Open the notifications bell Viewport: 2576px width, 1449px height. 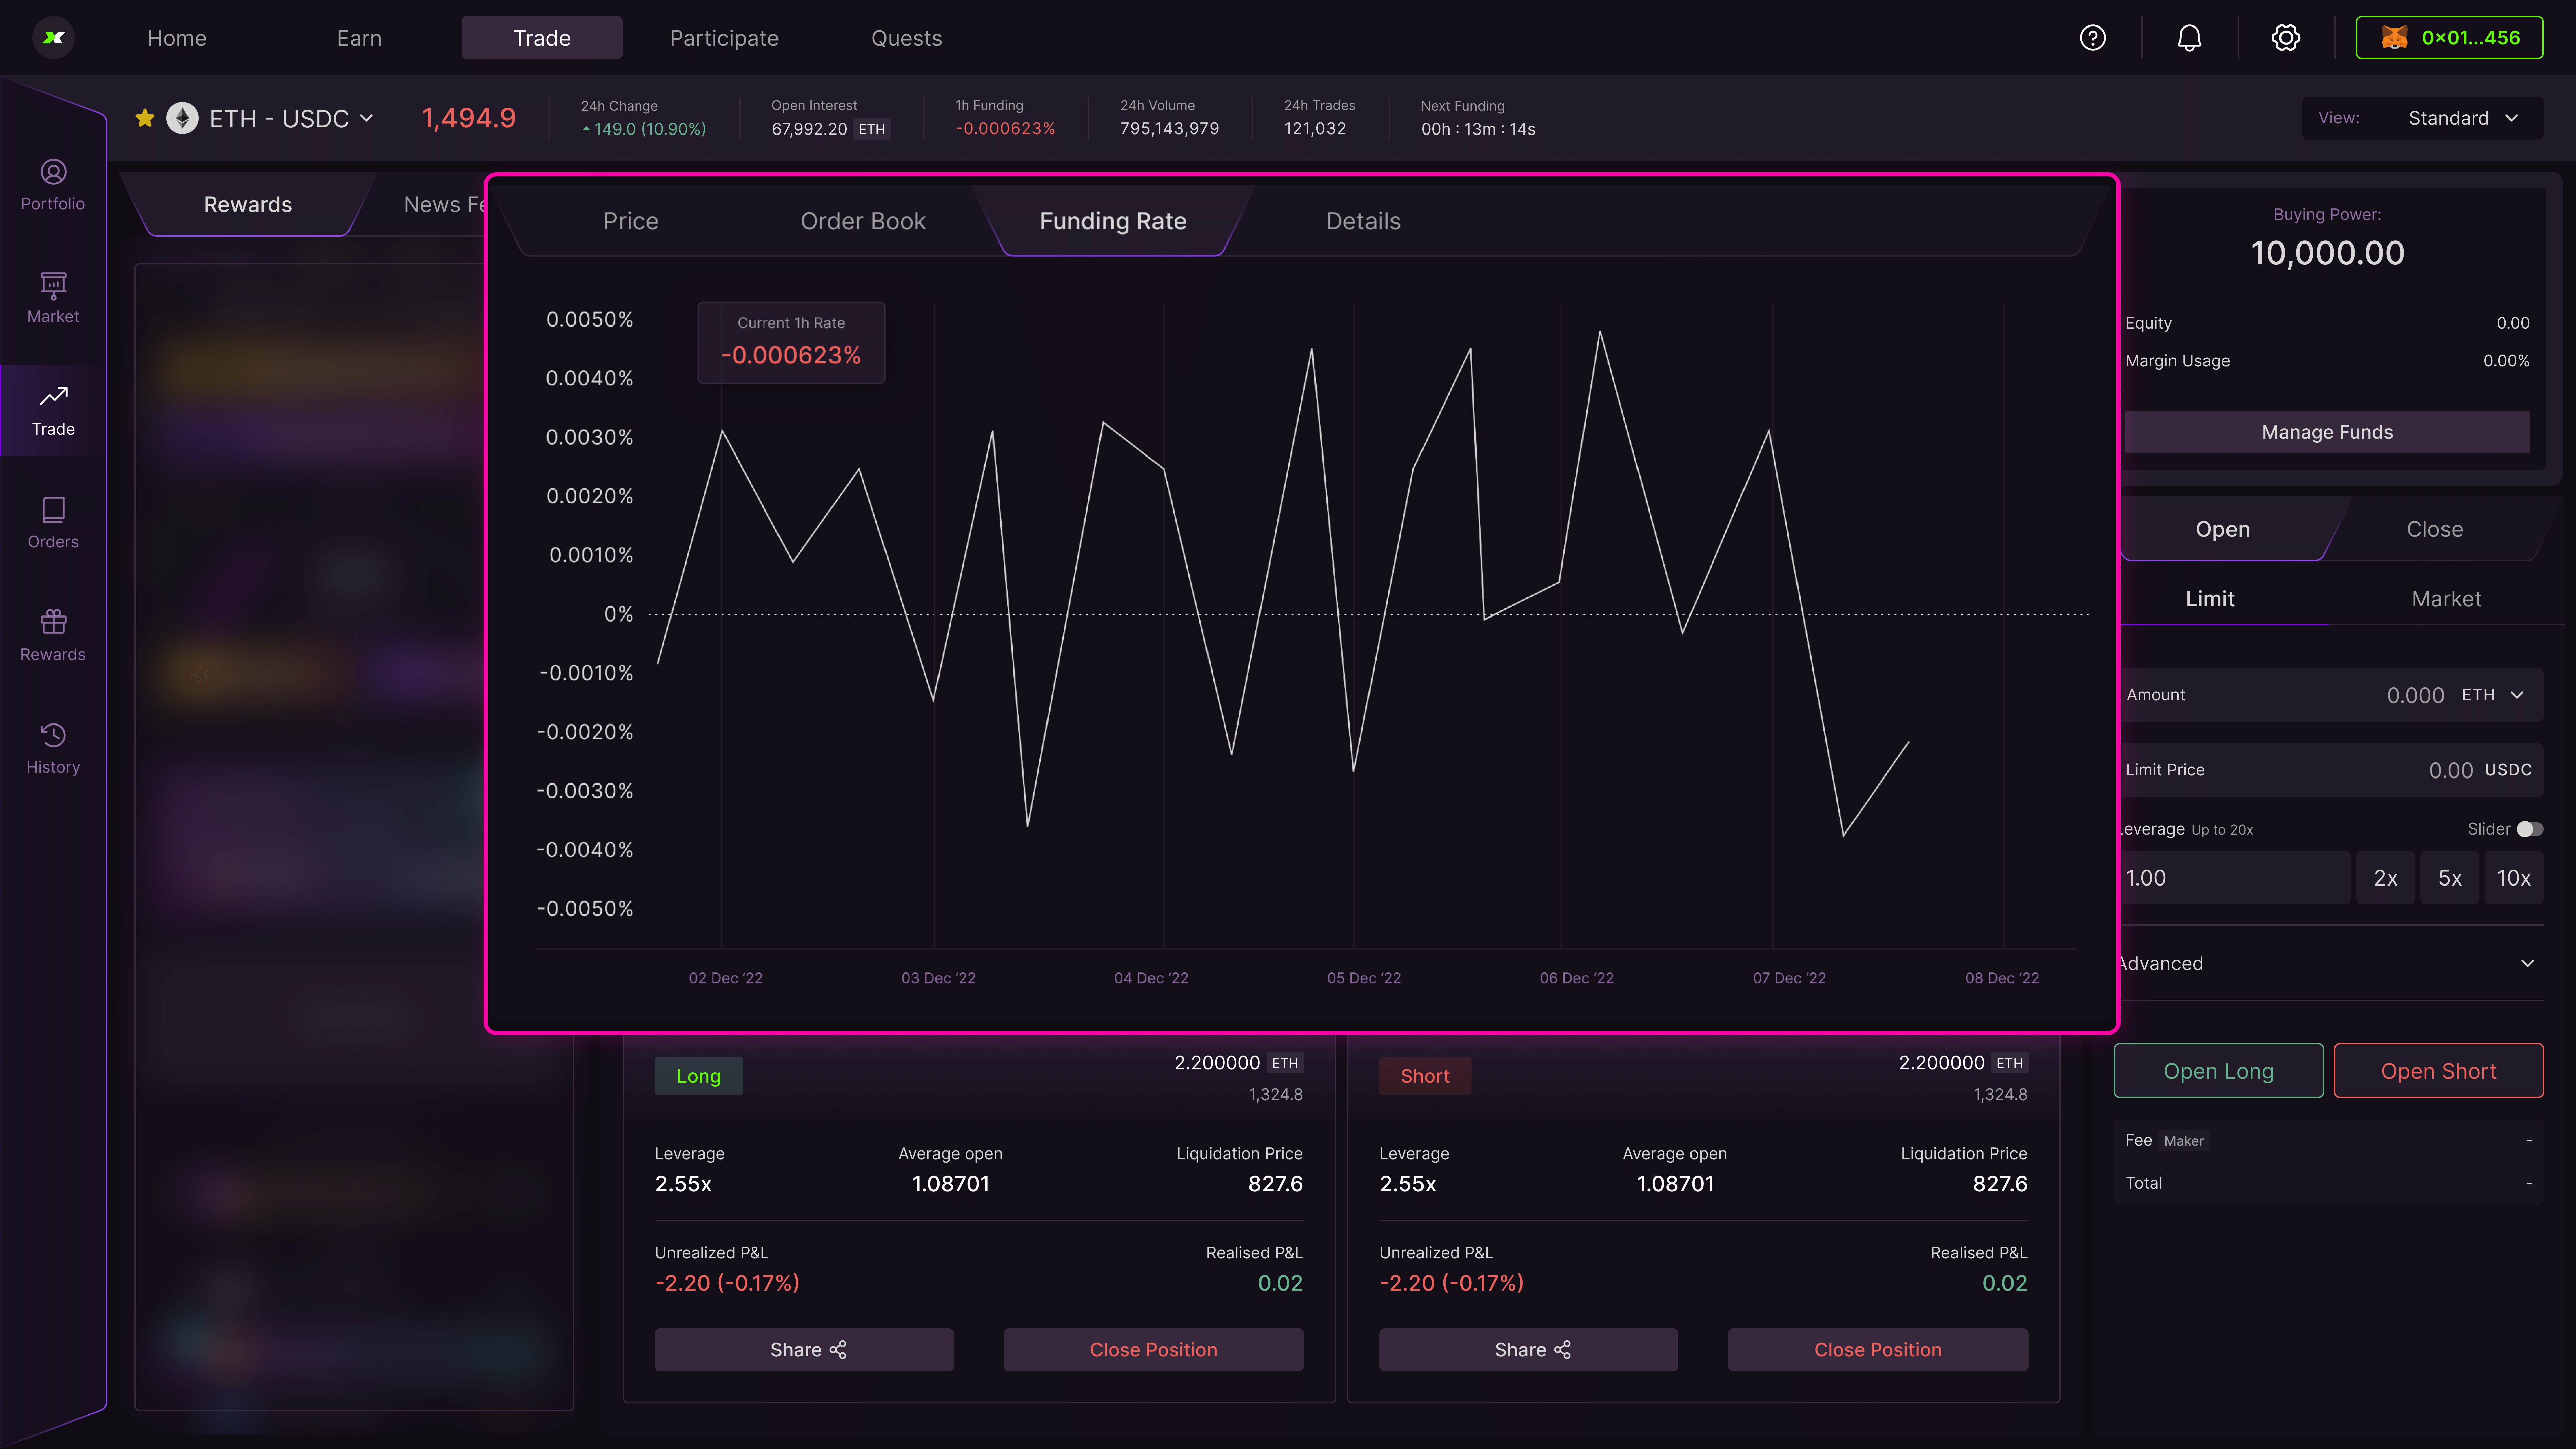pyautogui.click(x=2189, y=38)
